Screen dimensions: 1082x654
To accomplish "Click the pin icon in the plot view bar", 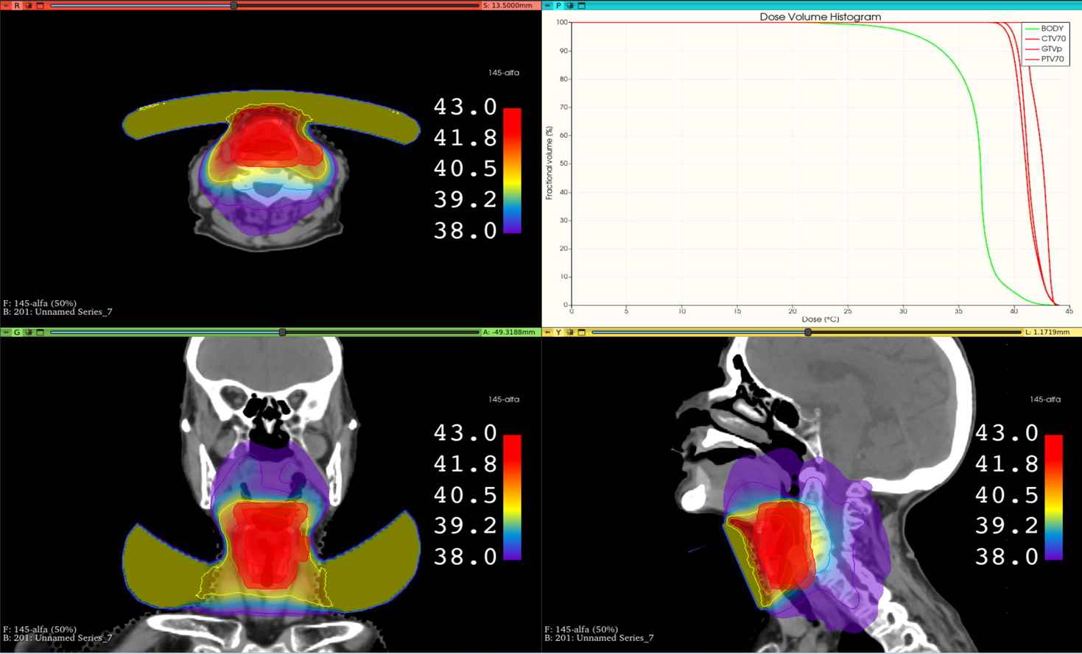I will [548, 5].
